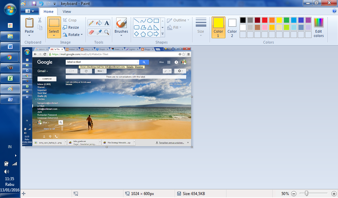
Task: Choose the black color swatch
Action: tap(243, 20)
